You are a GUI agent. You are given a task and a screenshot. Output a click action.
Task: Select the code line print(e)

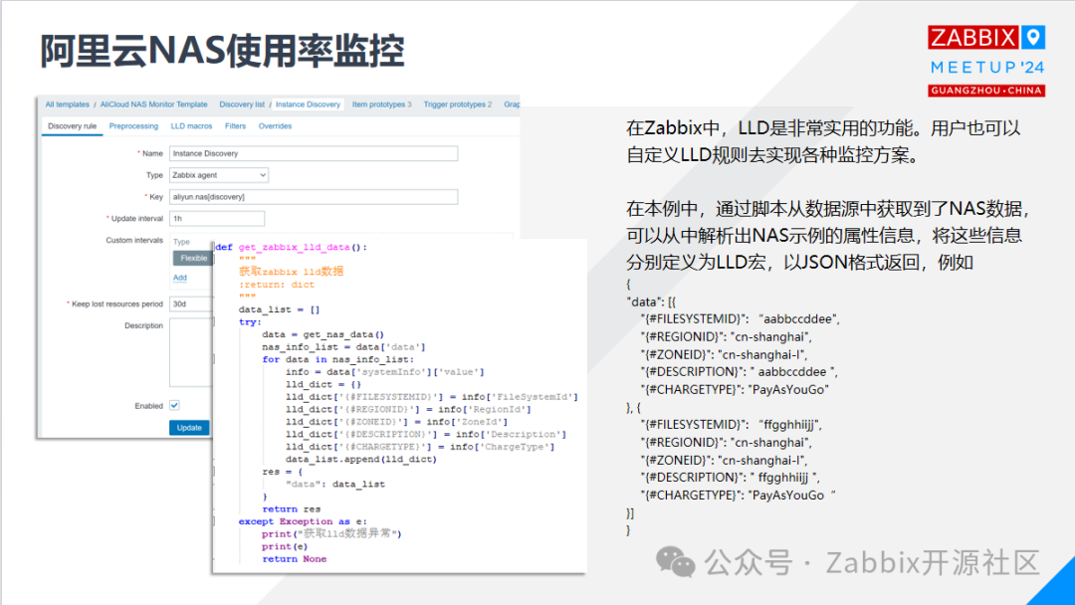click(x=285, y=546)
